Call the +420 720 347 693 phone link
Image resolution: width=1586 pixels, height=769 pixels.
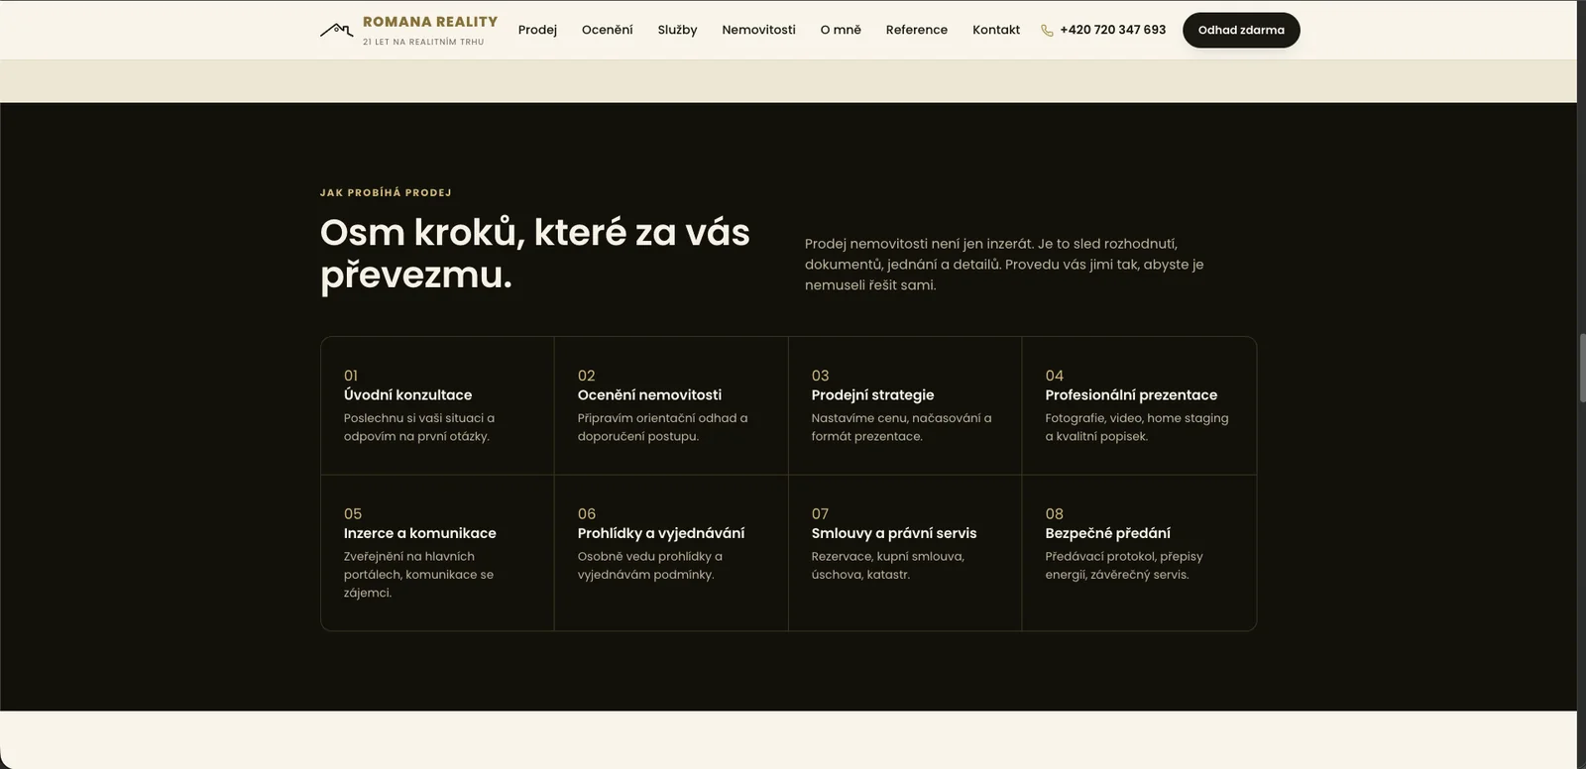pyautogui.click(x=1112, y=30)
